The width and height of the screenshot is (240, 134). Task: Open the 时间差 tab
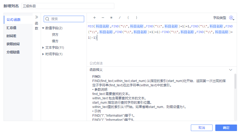pos(11,36)
